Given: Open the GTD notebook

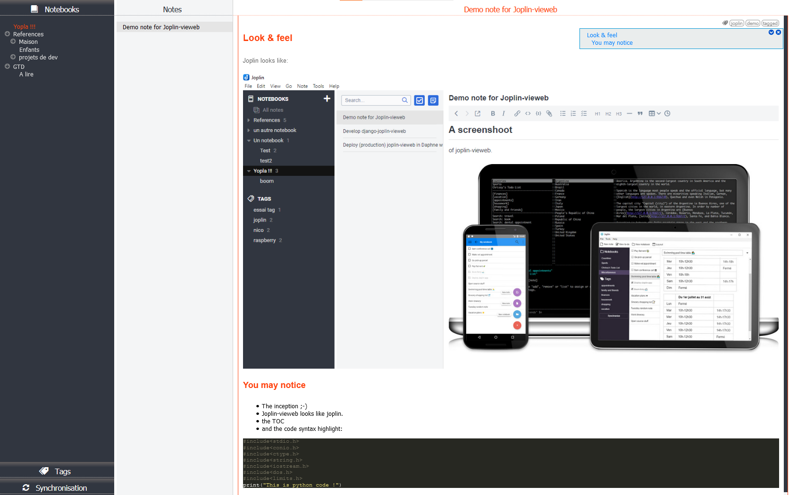Looking at the screenshot, I should [x=19, y=66].
